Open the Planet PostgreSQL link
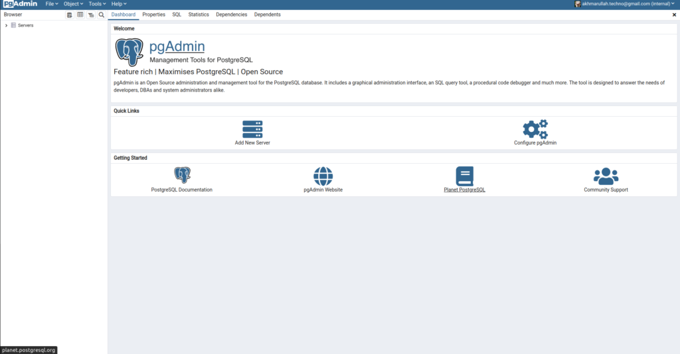The width and height of the screenshot is (680, 354). (x=464, y=190)
